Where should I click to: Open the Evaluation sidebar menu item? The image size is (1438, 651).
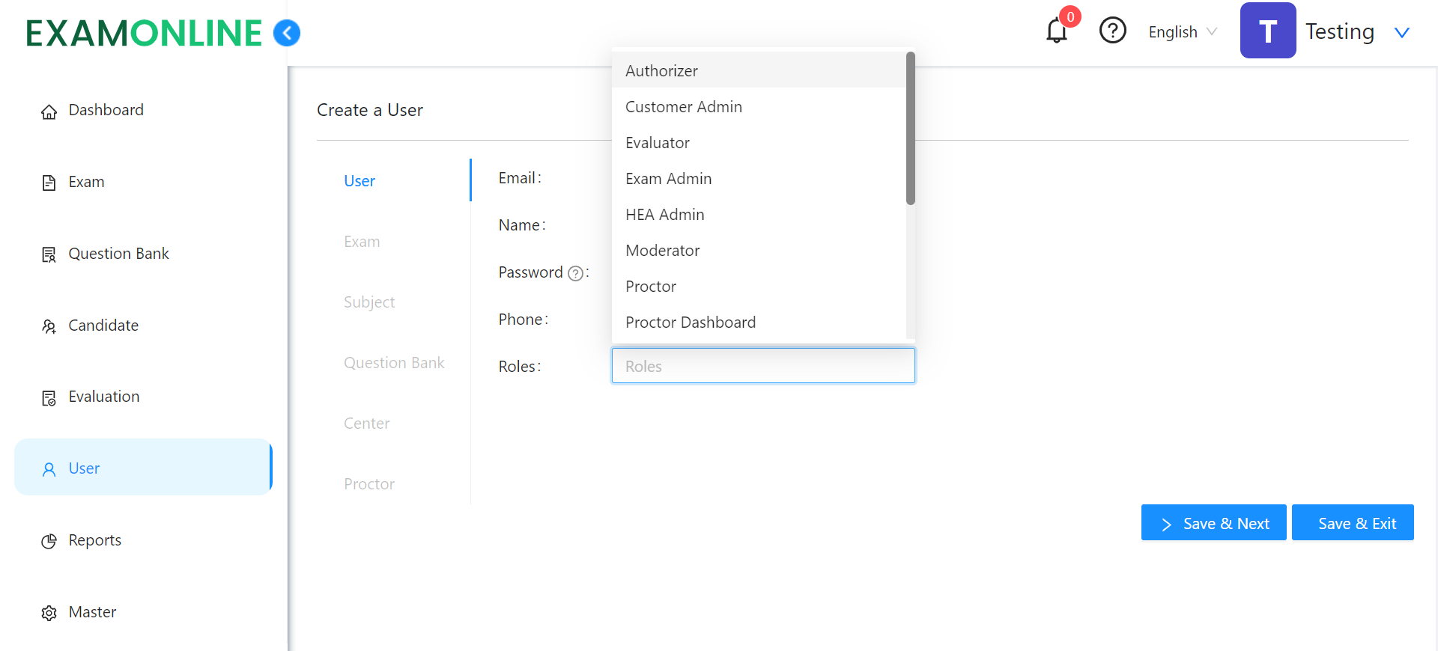103,397
